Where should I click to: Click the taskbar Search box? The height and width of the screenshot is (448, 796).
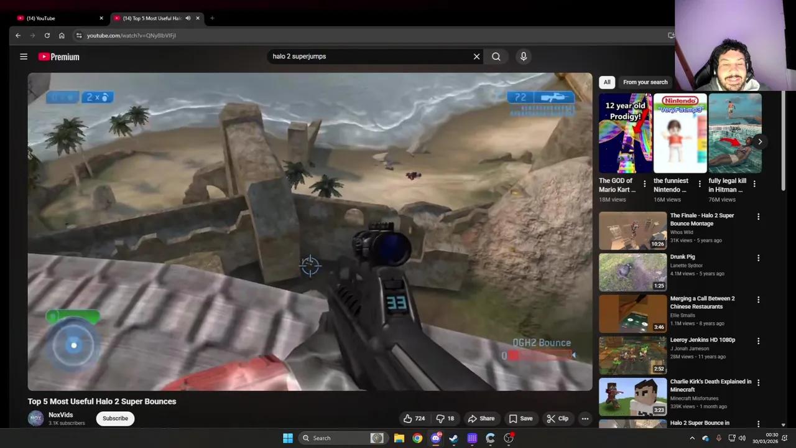[x=342, y=438]
